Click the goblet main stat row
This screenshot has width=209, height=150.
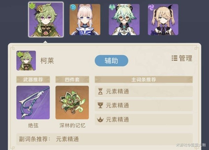click(144, 106)
